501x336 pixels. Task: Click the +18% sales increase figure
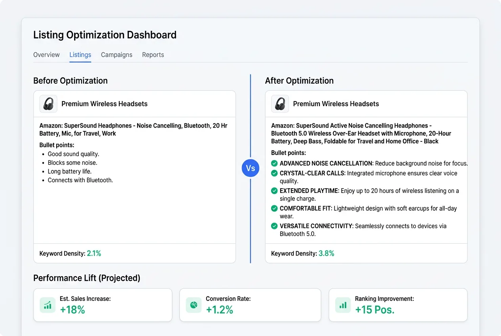(x=73, y=310)
